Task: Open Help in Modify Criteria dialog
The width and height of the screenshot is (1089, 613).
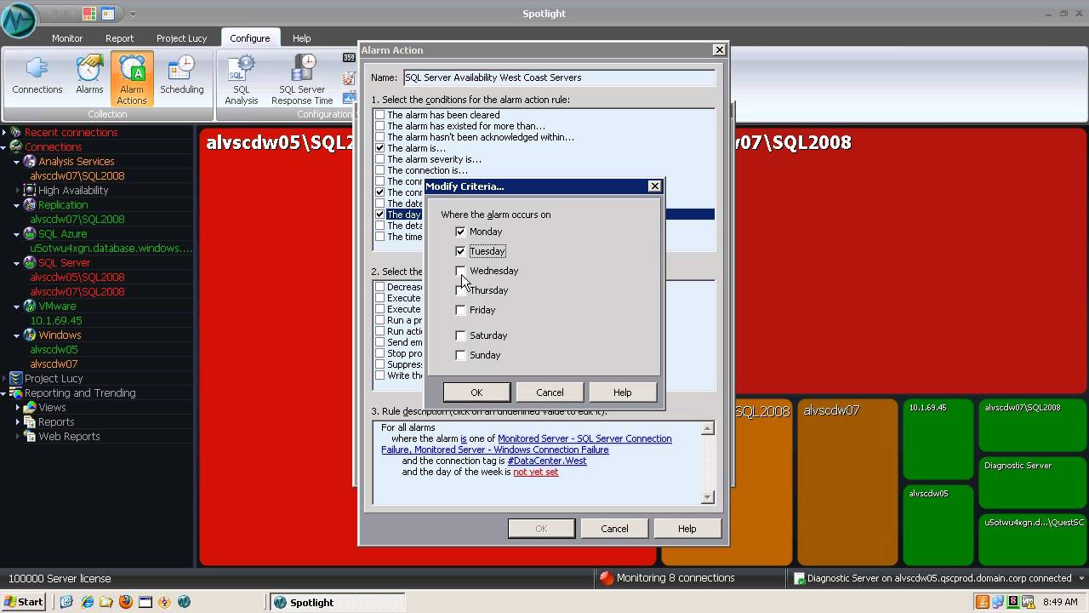Action: click(622, 392)
